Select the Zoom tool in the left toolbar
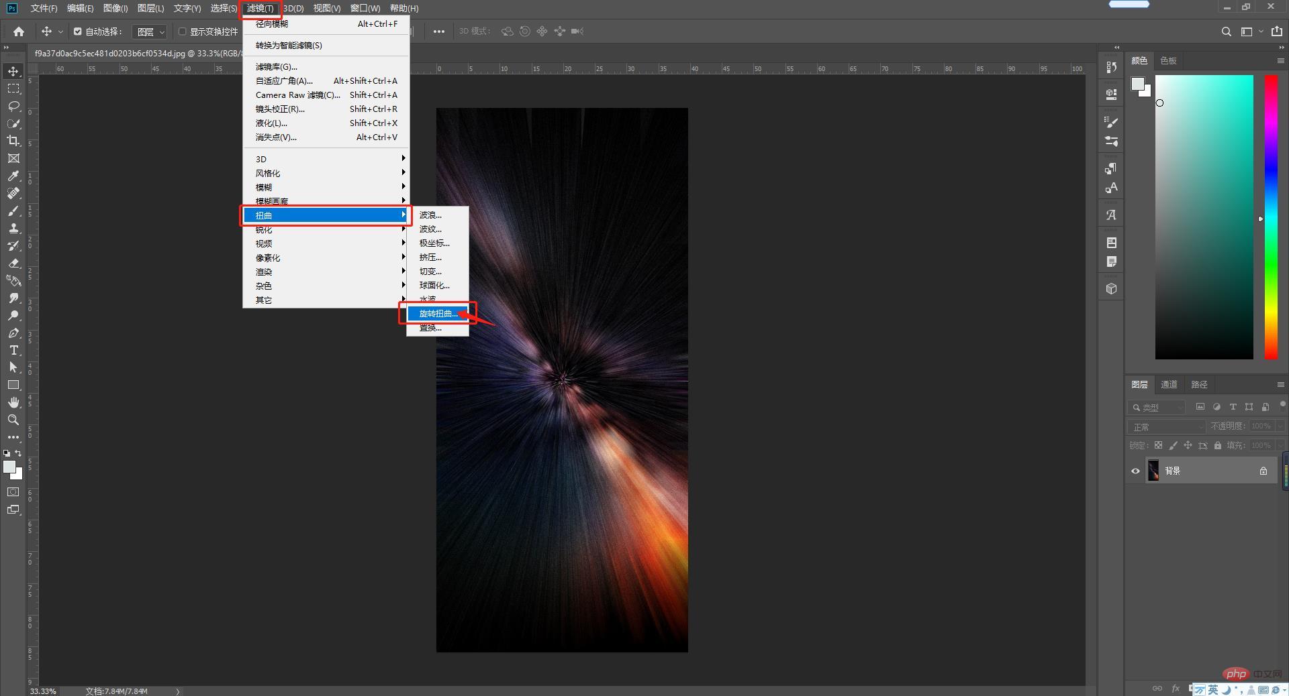The image size is (1289, 696). (13, 420)
